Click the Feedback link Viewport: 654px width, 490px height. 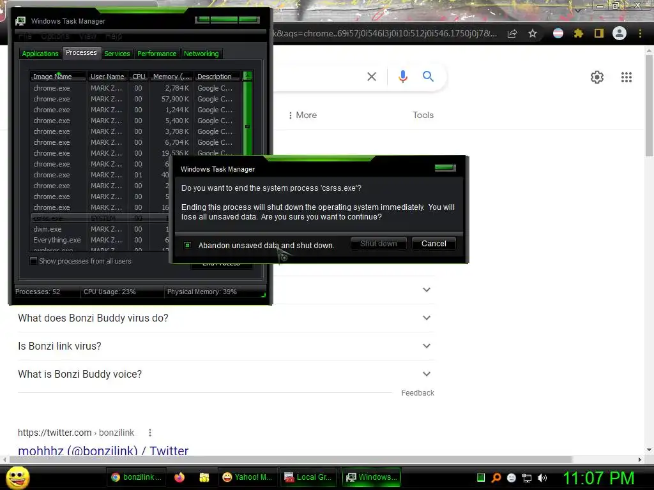coord(418,393)
